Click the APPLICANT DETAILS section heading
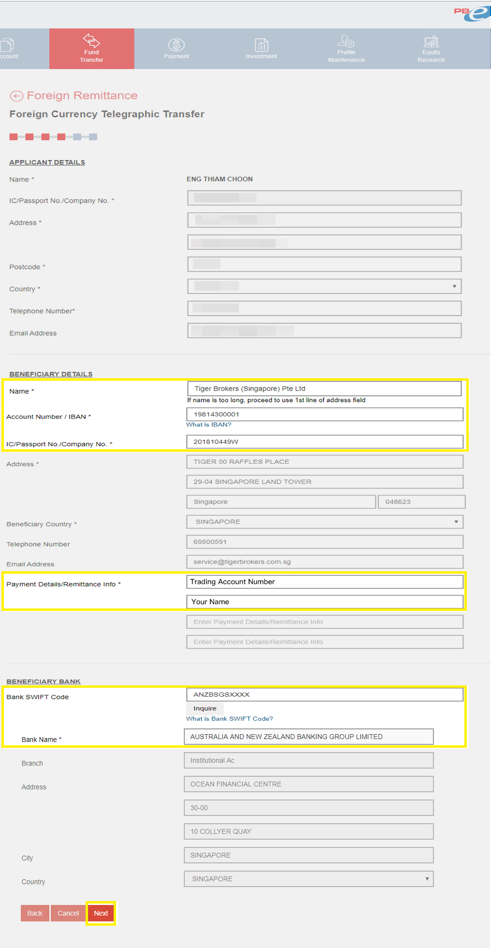 (x=47, y=162)
